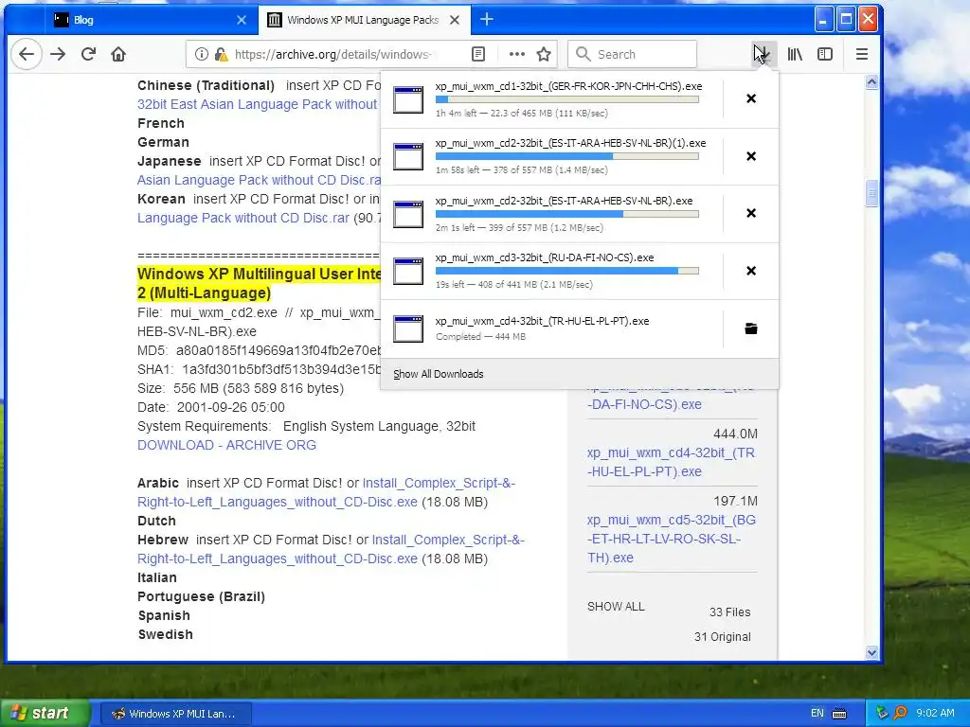
Task: Cancel the xp_mui_wxm_cd1-32bit download
Action: [x=751, y=98]
